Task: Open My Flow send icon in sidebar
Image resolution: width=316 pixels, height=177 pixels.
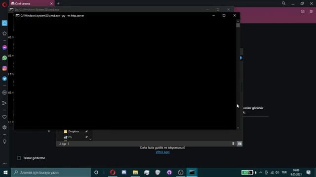Action: click(4, 103)
